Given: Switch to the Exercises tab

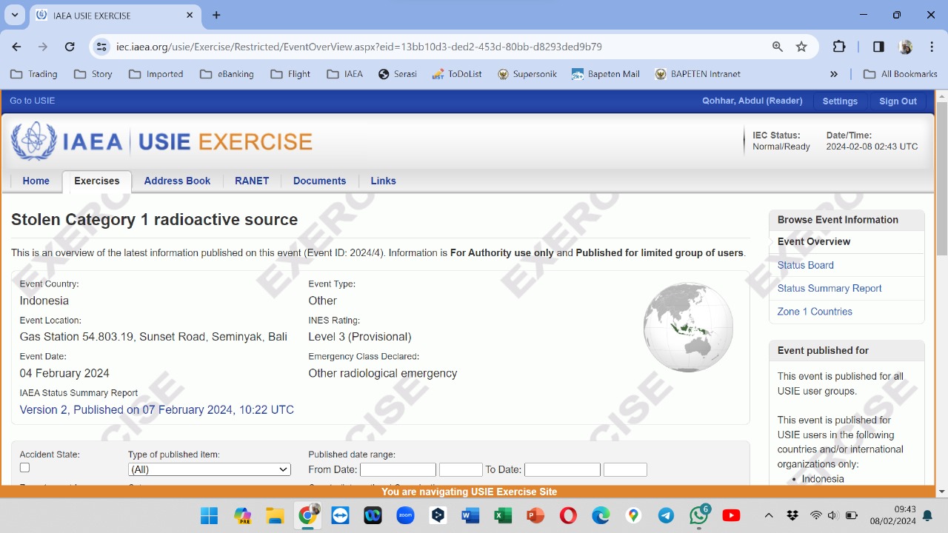Looking at the screenshot, I should point(97,181).
